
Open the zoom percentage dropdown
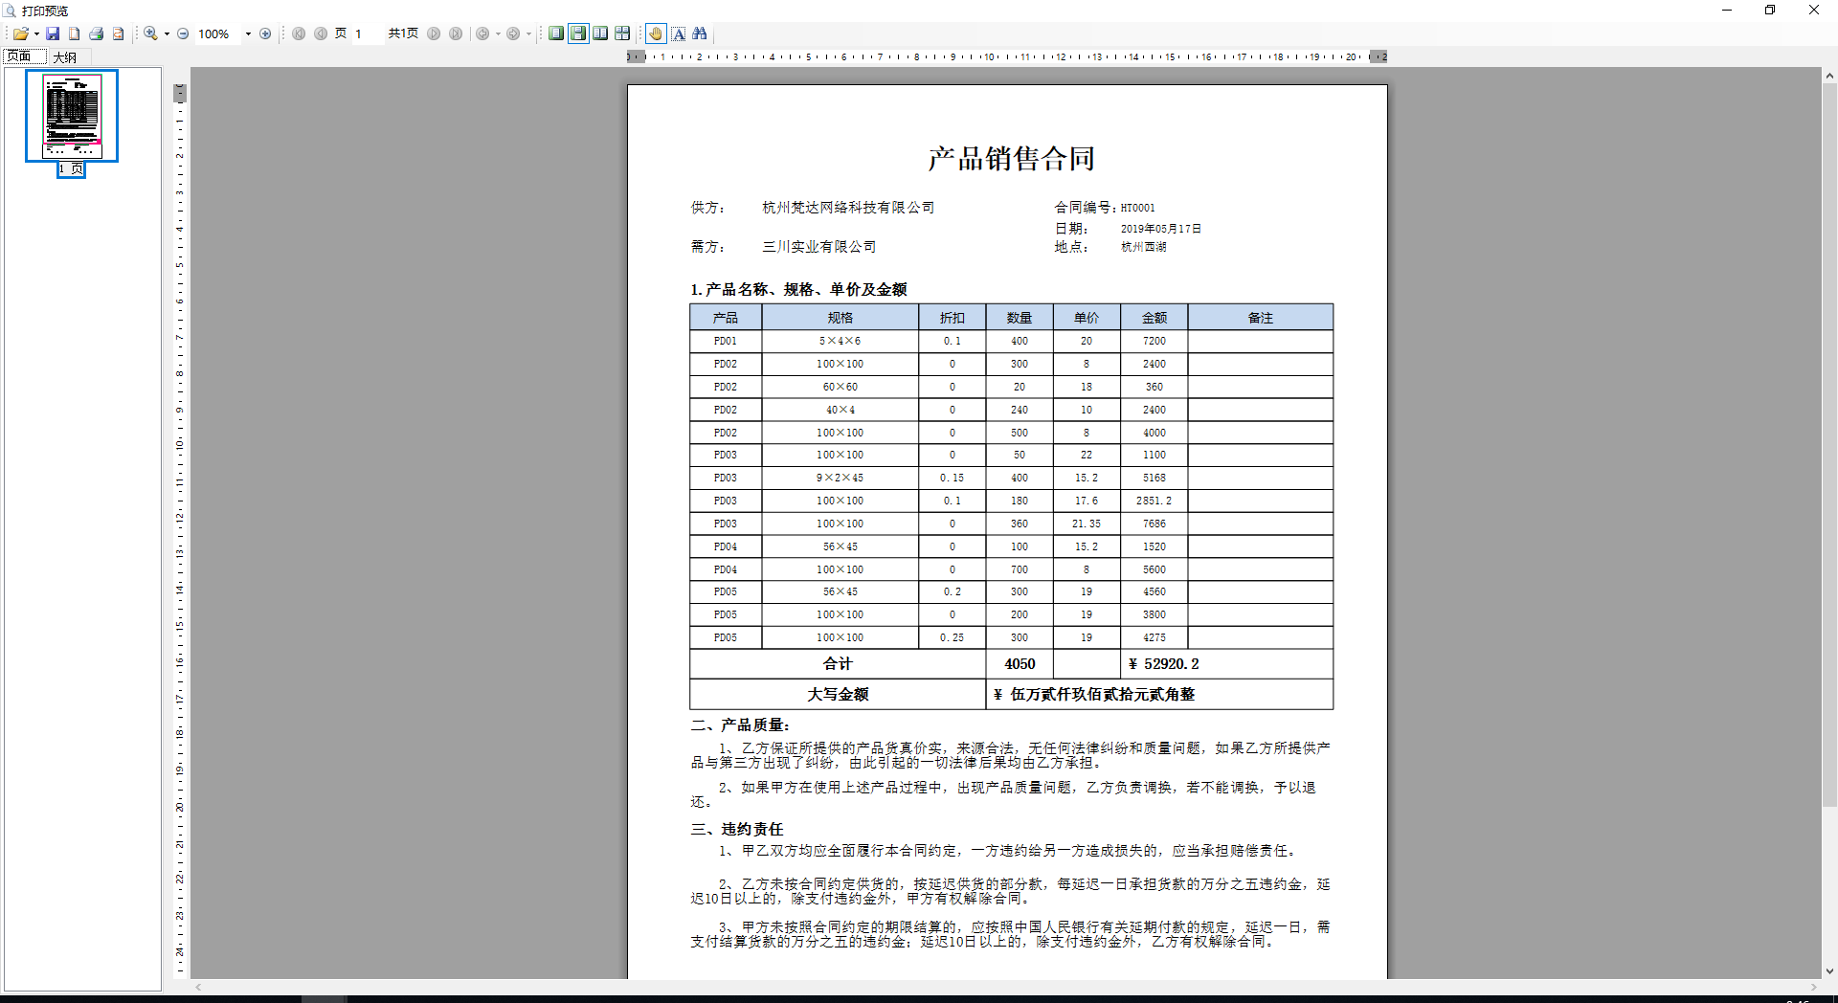pos(248,33)
